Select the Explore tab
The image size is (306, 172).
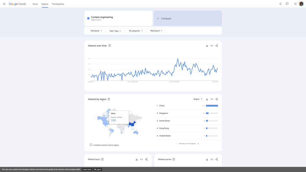[x=45, y=4]
